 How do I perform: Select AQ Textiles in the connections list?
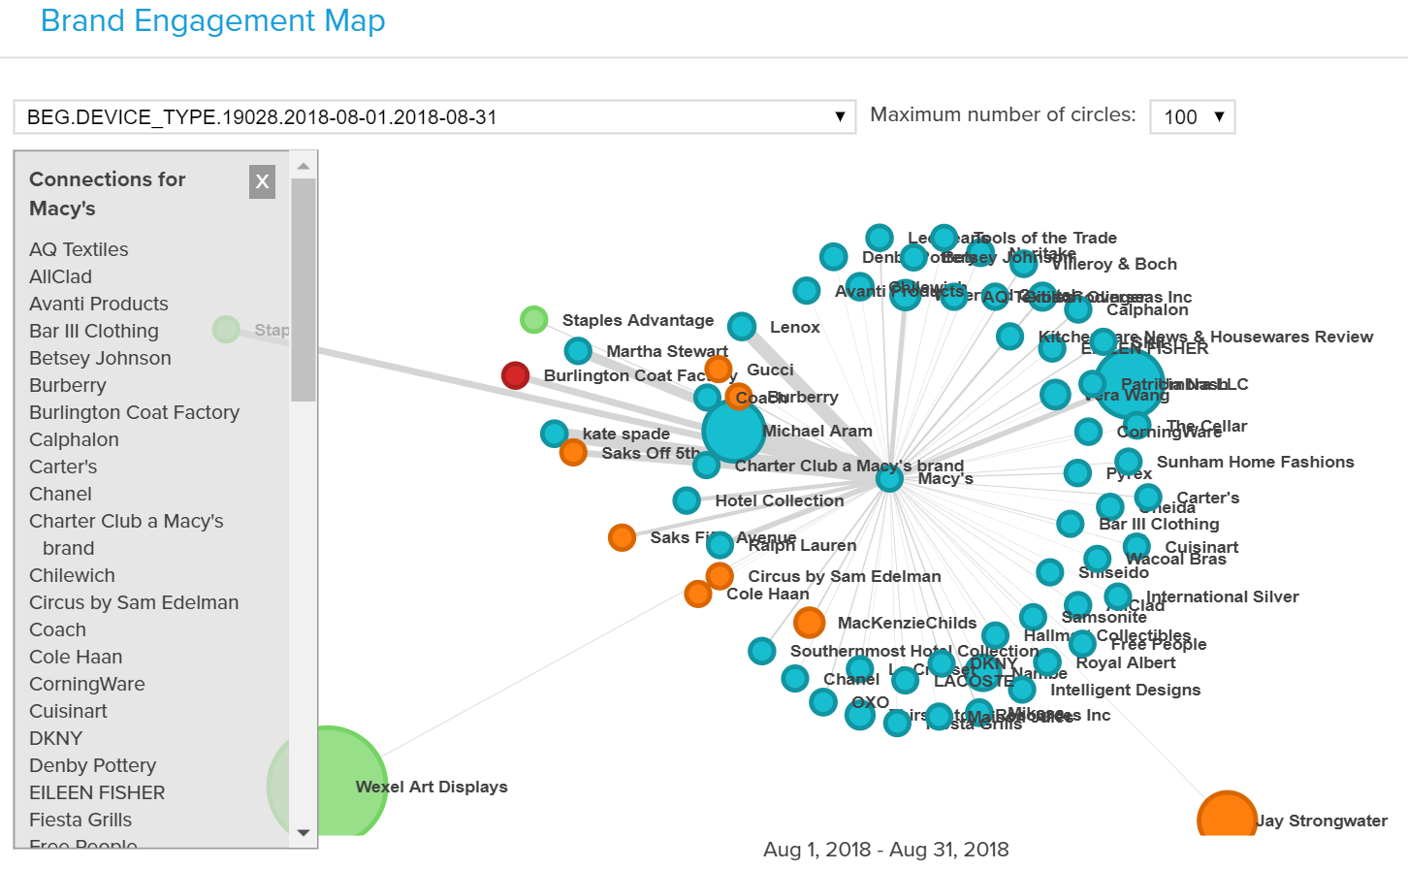tap(79, 249)
